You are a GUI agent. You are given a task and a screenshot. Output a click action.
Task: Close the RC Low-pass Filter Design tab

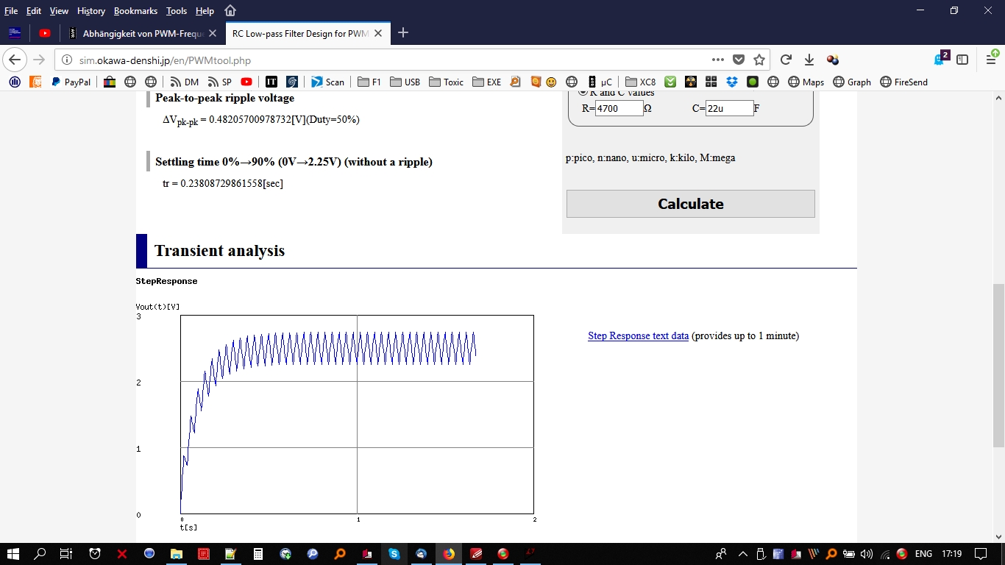pyautogui.click(x=380, y=33)
